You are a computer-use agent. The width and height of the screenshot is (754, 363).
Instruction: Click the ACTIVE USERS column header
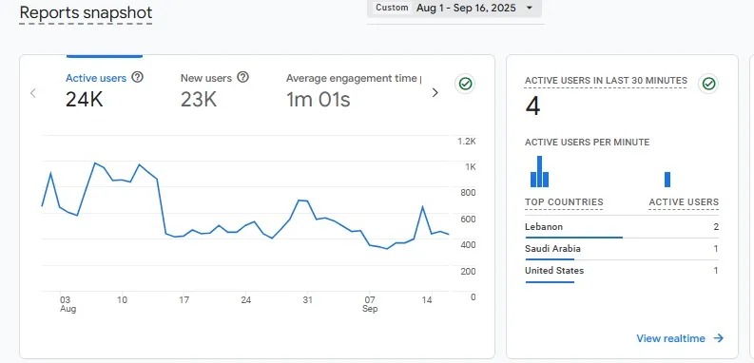[x=684, y=202]
